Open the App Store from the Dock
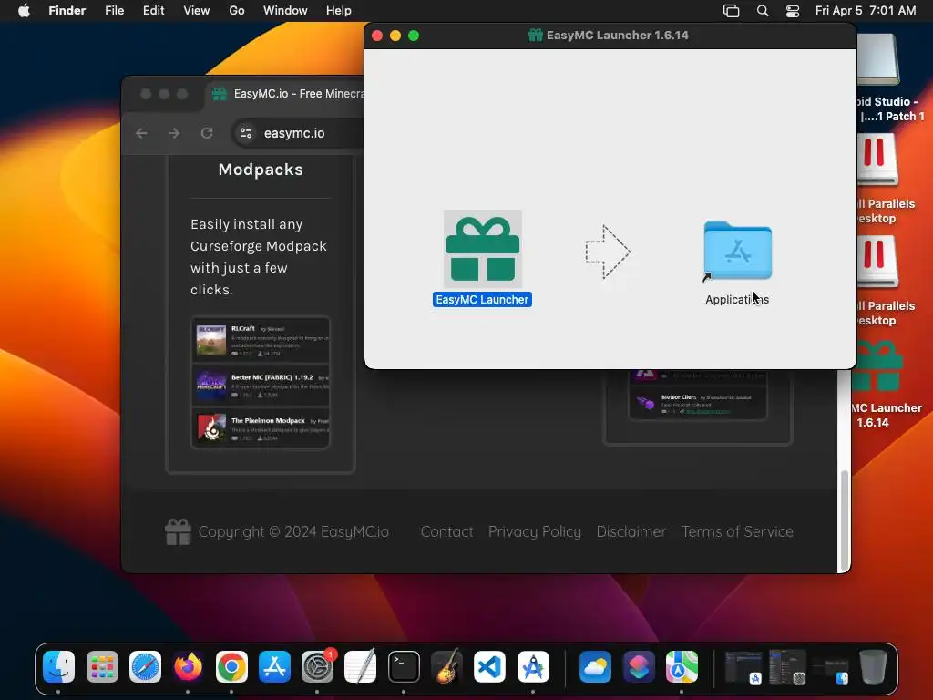933x700 pixels. (274, 666)
